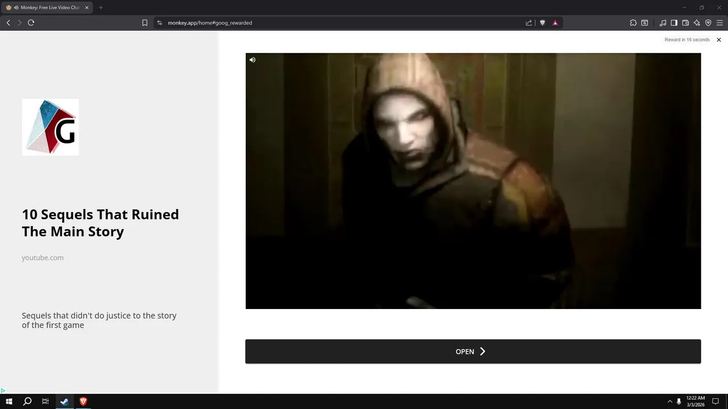Image resolution: width=728 pixels, height=409 pixels.
Task: Share this page via the share icon
Action: (529, 23)
